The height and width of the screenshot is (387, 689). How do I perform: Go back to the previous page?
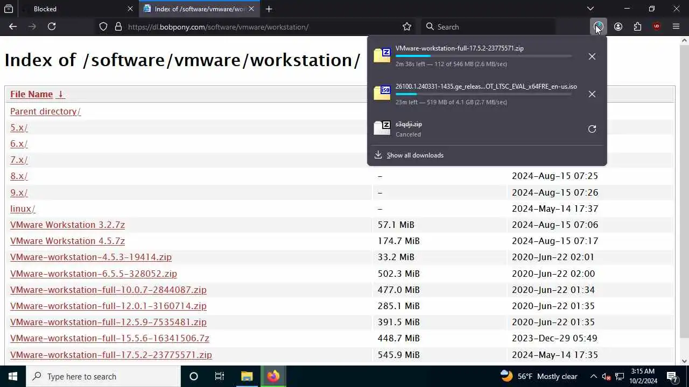tap(13, 26)
